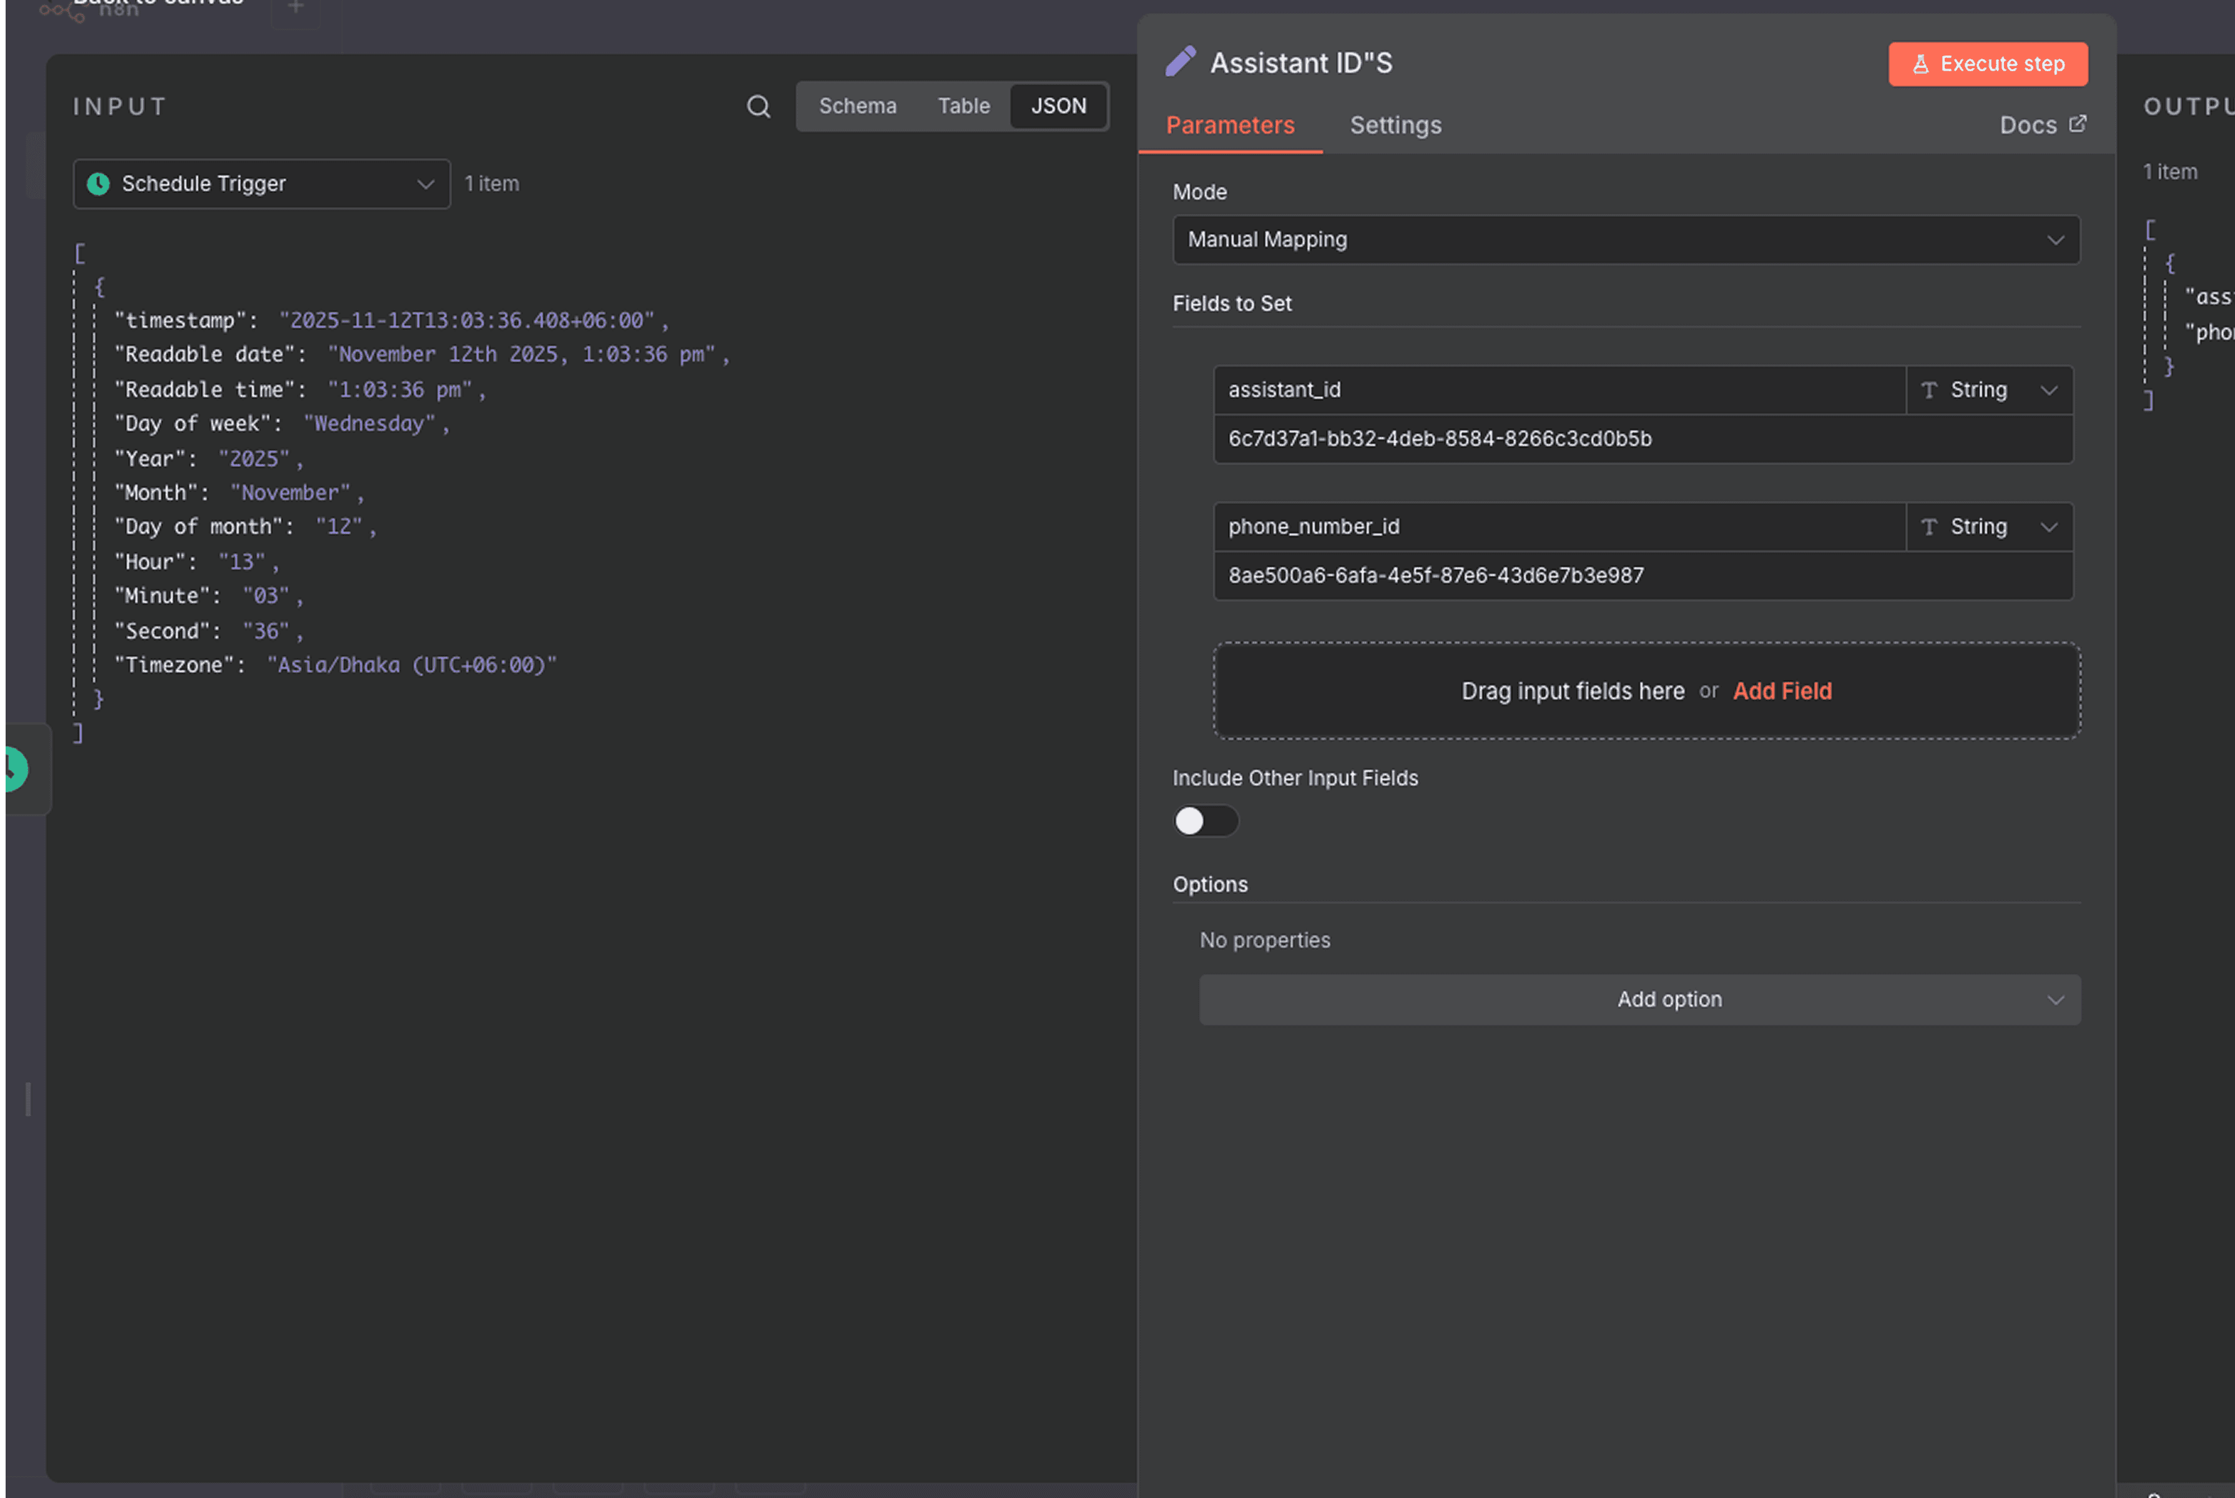This screenshot has width=2235, height=1498.
Task: Open the Mode dropdown showing Manual Mapping
Action: click(x=1625, y=240)
